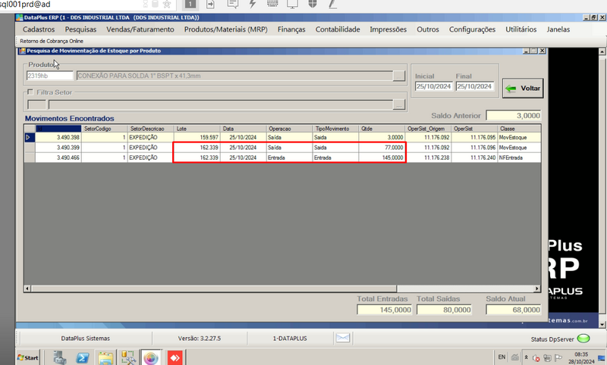Click the shield permissions icon
The height and width of the screenshot is (365, 607).
(313, 4)
